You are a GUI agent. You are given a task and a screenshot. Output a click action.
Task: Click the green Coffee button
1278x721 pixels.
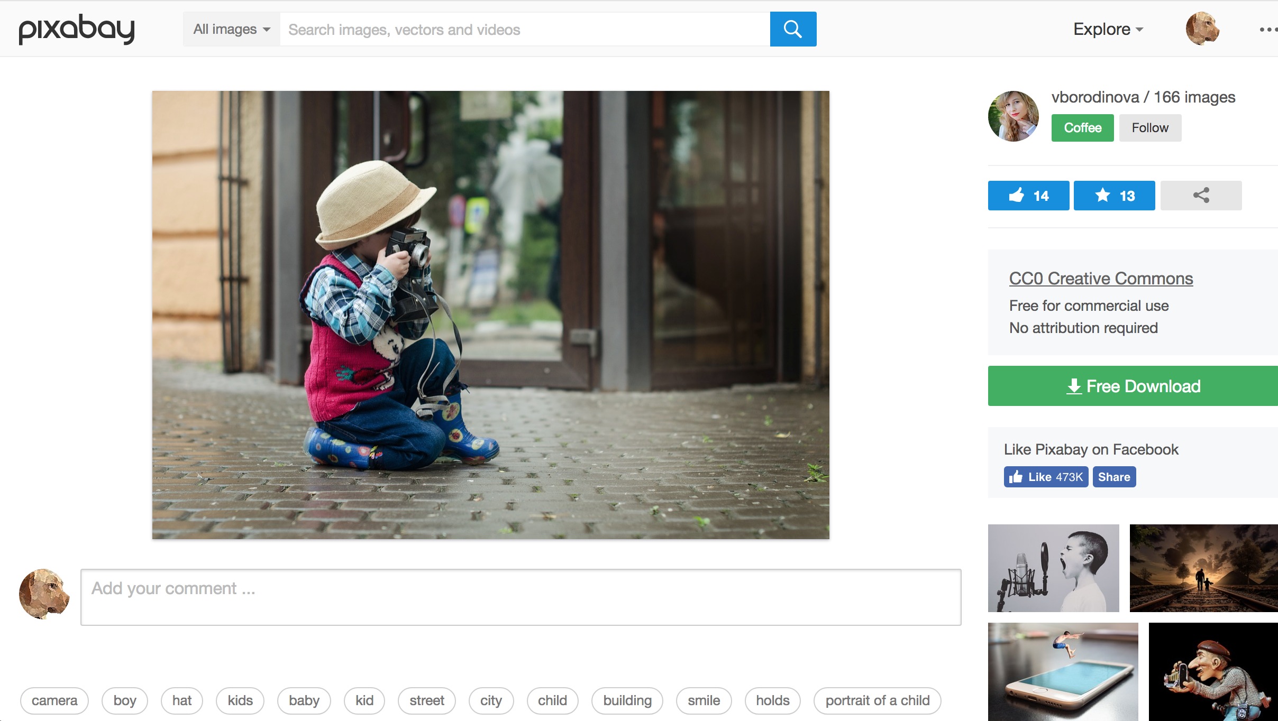coord(1082,128)
